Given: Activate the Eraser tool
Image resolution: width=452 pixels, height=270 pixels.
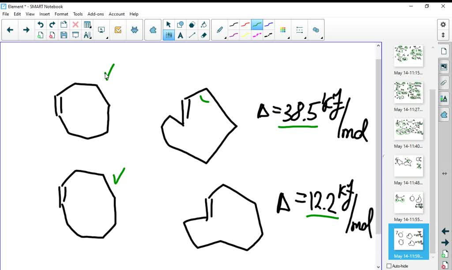Looking at the screenshot, I should coord(203,35).
